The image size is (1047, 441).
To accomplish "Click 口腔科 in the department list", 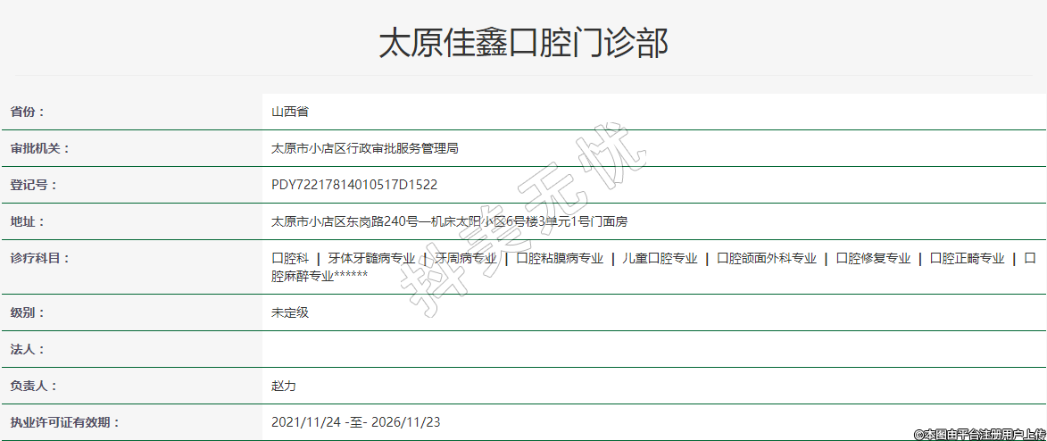I will pos(290,258).
